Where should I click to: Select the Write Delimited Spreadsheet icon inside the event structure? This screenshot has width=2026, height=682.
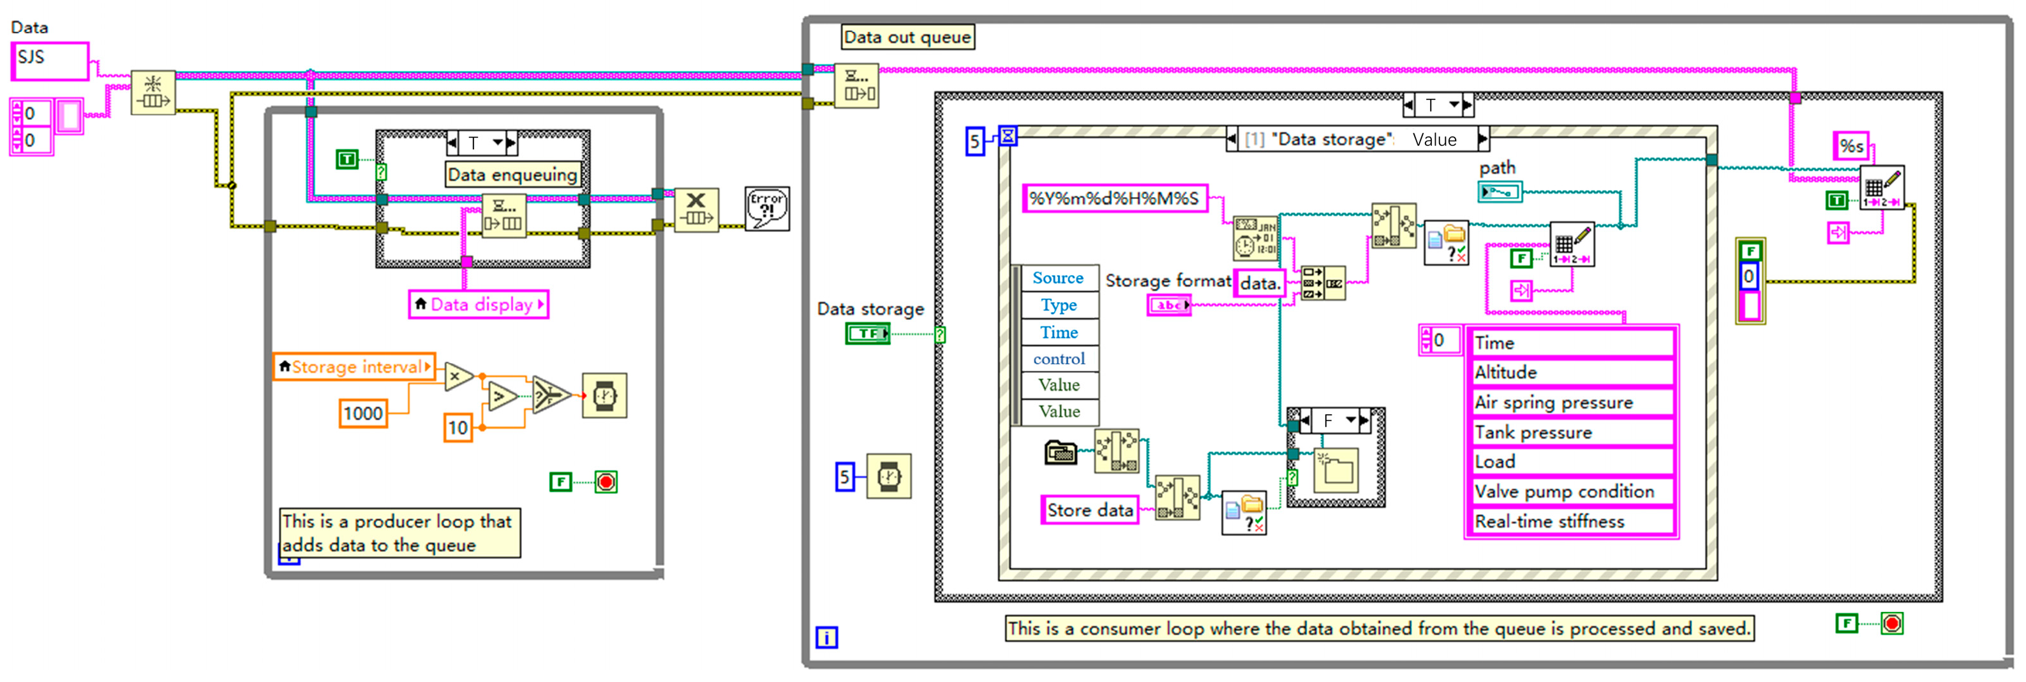click(1572, 243)
